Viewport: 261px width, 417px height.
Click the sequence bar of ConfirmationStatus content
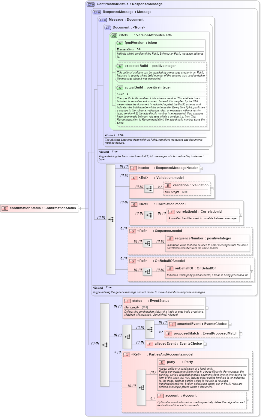(105, 345)
